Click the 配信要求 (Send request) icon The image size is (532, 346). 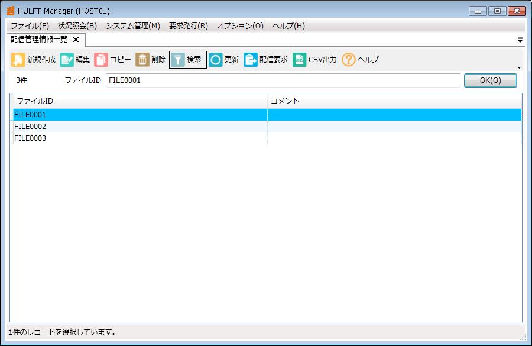pyautogui.click(x=251, y=60)
